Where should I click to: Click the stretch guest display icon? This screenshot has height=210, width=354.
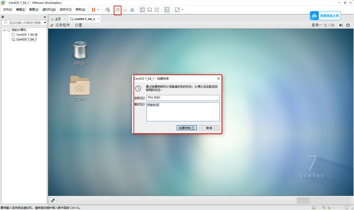pos(177,10)
